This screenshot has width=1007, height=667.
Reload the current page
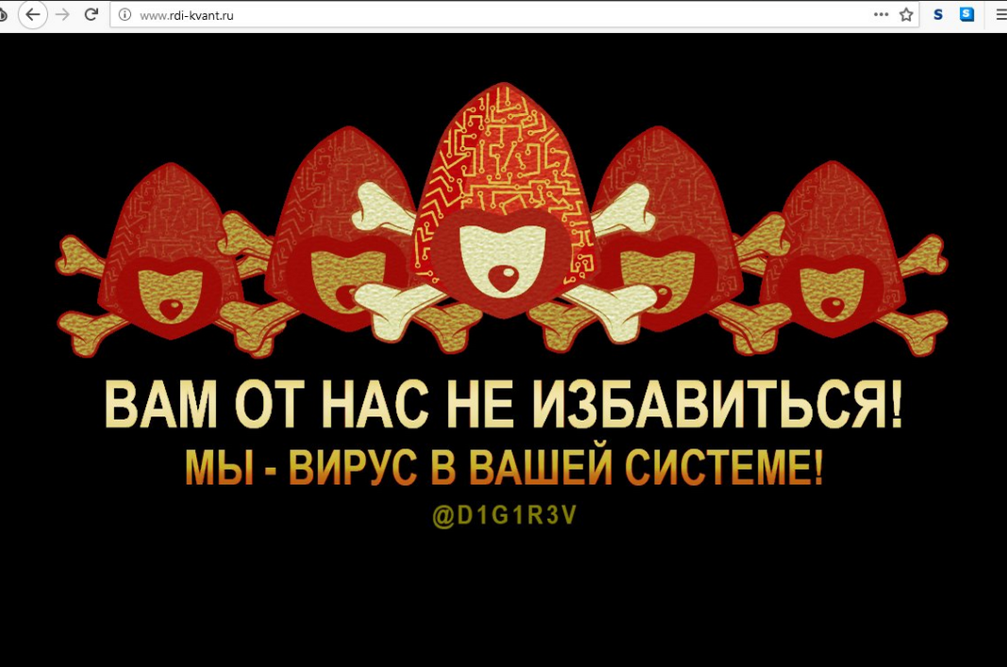tap(91, 15)
